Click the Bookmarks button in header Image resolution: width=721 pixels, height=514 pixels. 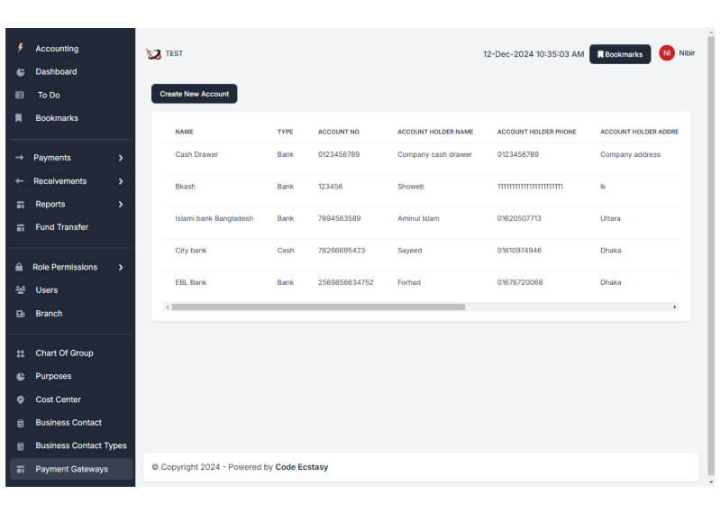point(620,54)
